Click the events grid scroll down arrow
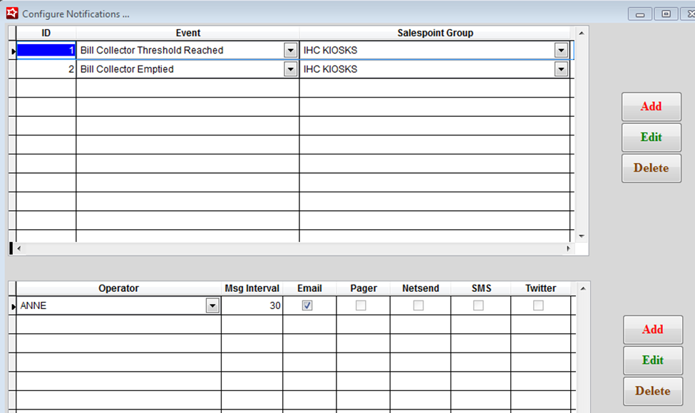 tap(582, 236)
